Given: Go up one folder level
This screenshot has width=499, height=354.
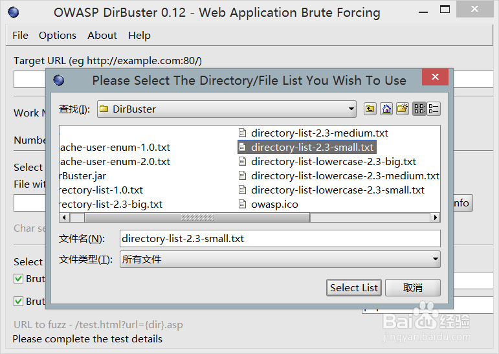Looking at the screenshot, I should coord(370,109).
